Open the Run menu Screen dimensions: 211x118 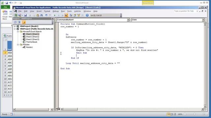pos(63,11)
